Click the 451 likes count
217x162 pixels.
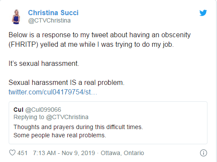coord(23,153)
